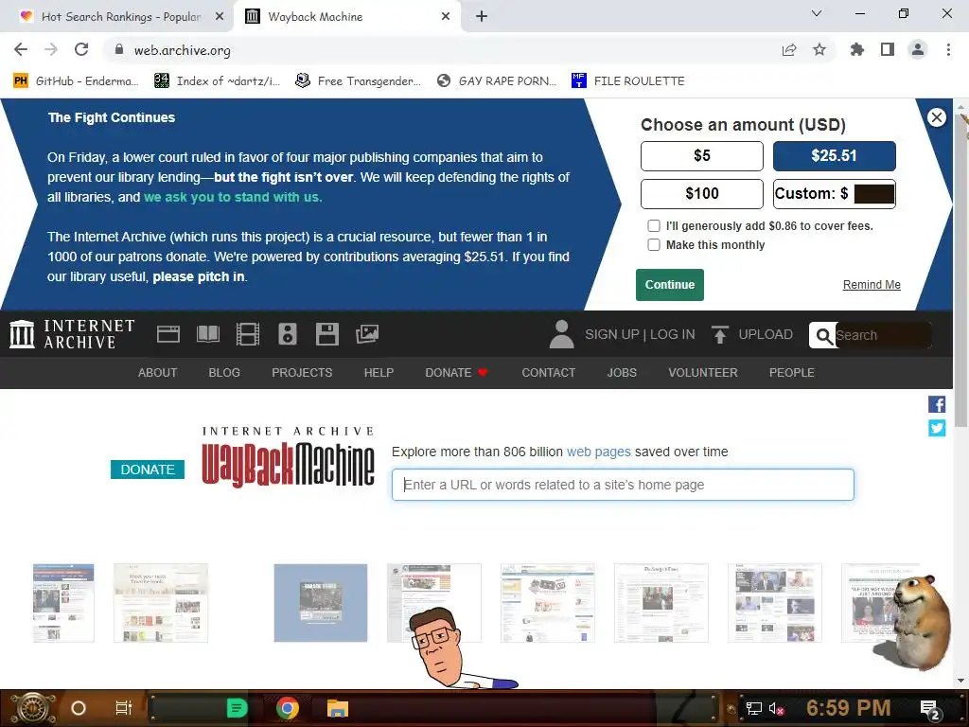Switch to Hot Search Rankings tab
The image size is (969, 727).
(120, 17)
